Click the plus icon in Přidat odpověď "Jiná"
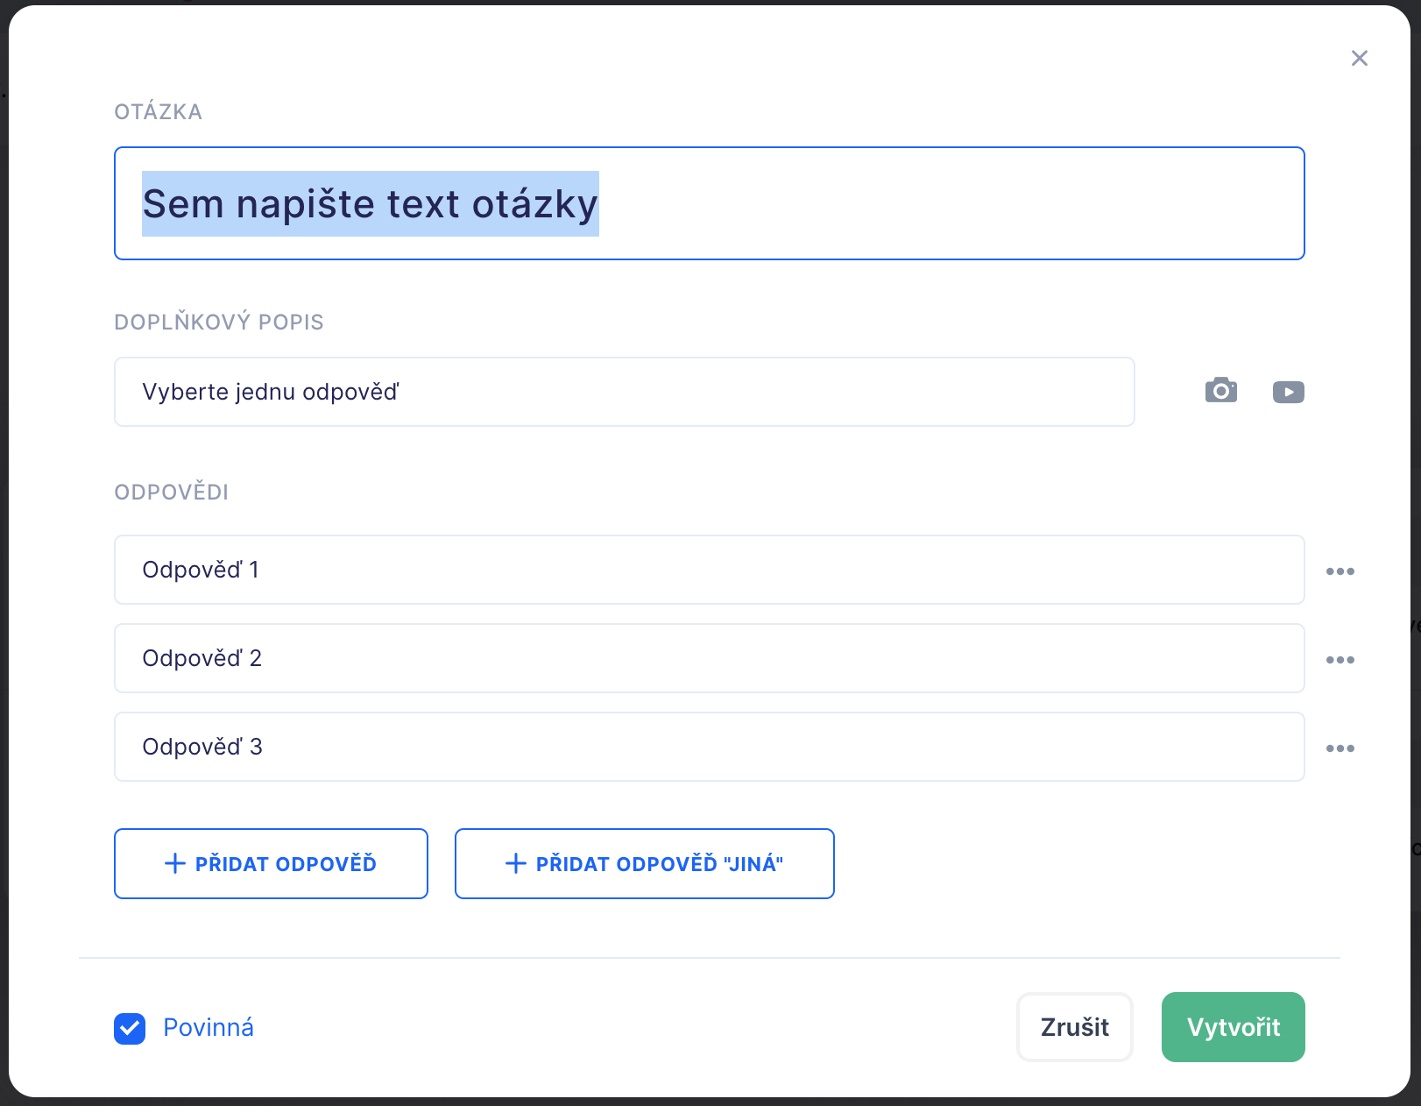The image size is (1421, 1106). pyautogui.click(x=516, y=864)
